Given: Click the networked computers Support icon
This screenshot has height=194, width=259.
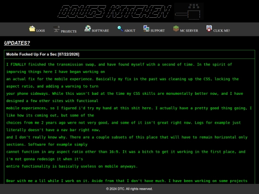Looking at the screenshot, I should (x=146, y=29).
